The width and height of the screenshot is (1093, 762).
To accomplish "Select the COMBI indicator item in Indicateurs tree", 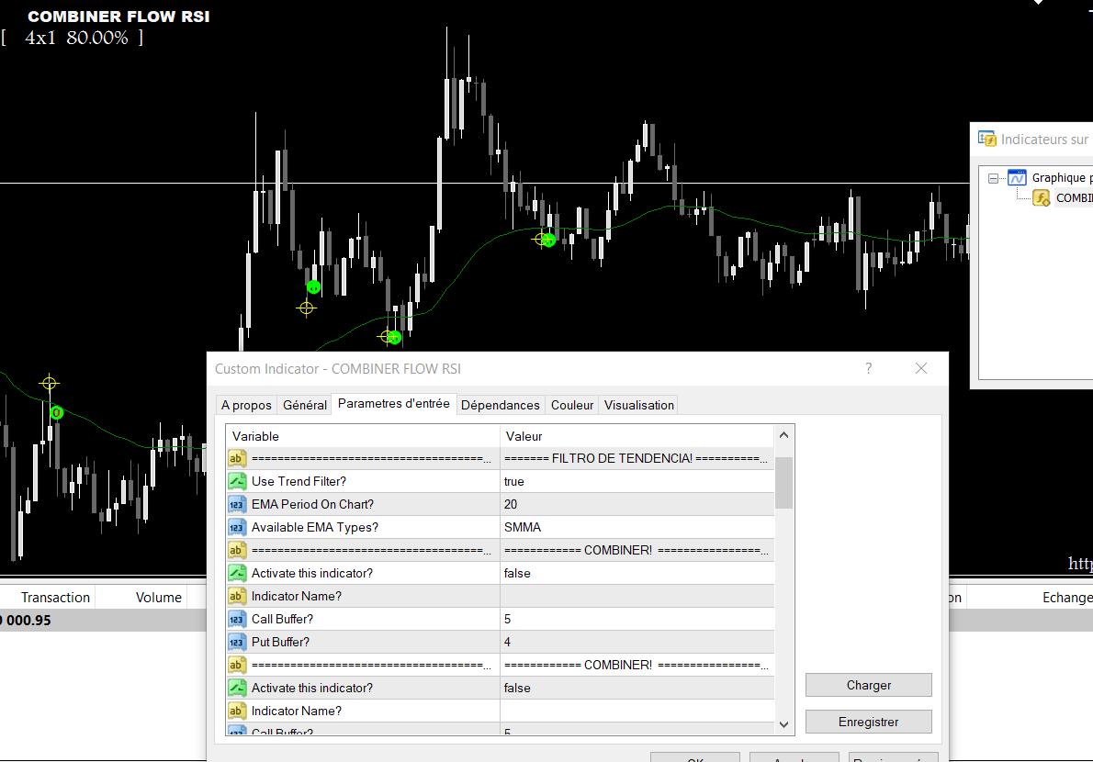I will coord(1075,197).
